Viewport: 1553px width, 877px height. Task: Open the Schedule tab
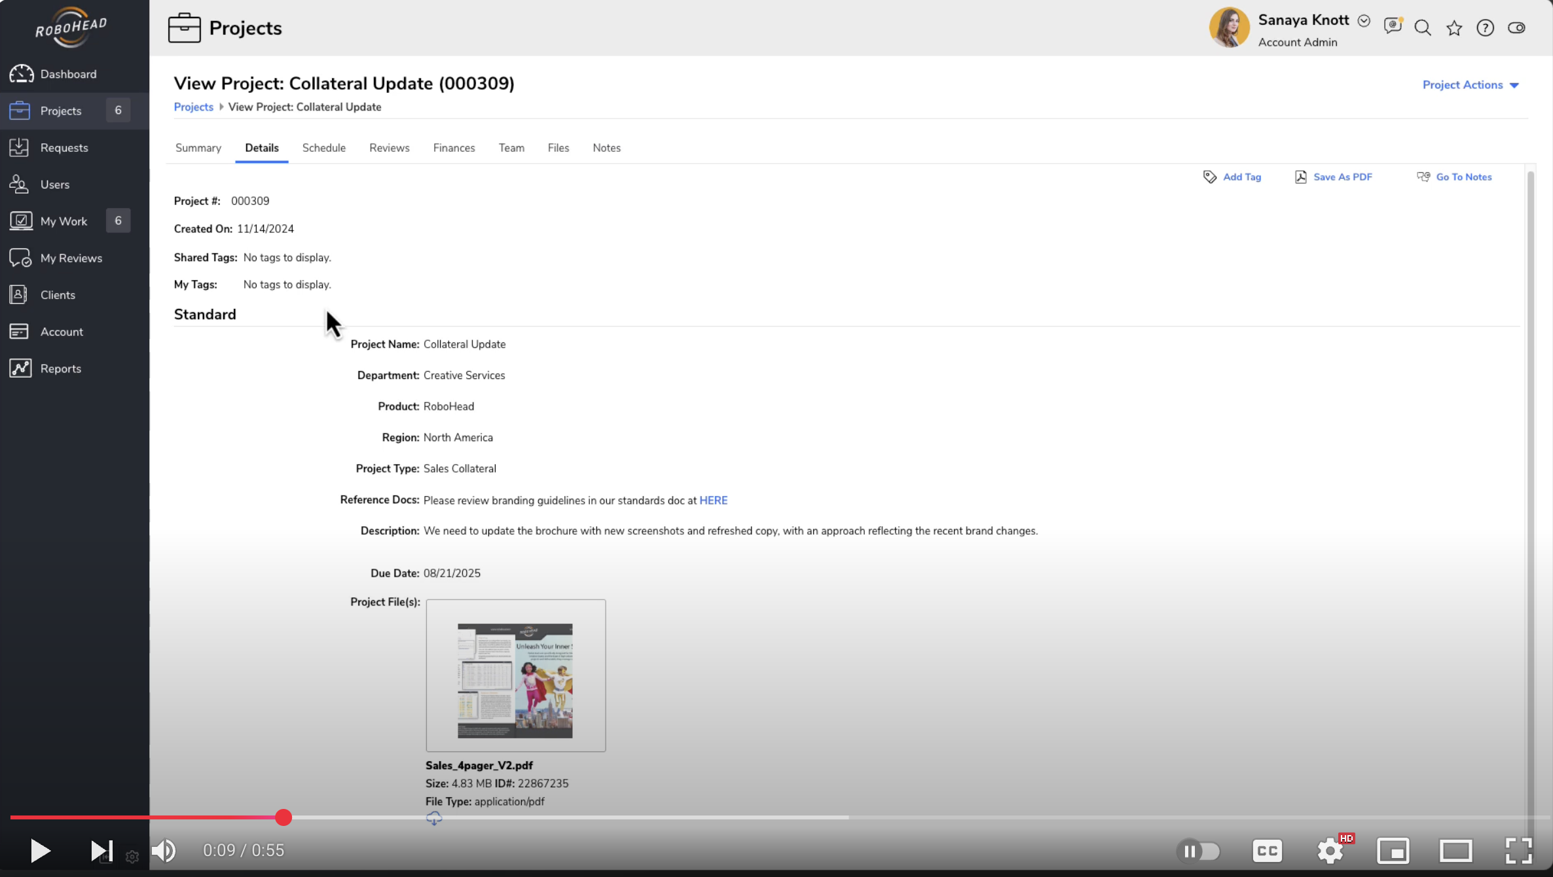pos(324,148)
